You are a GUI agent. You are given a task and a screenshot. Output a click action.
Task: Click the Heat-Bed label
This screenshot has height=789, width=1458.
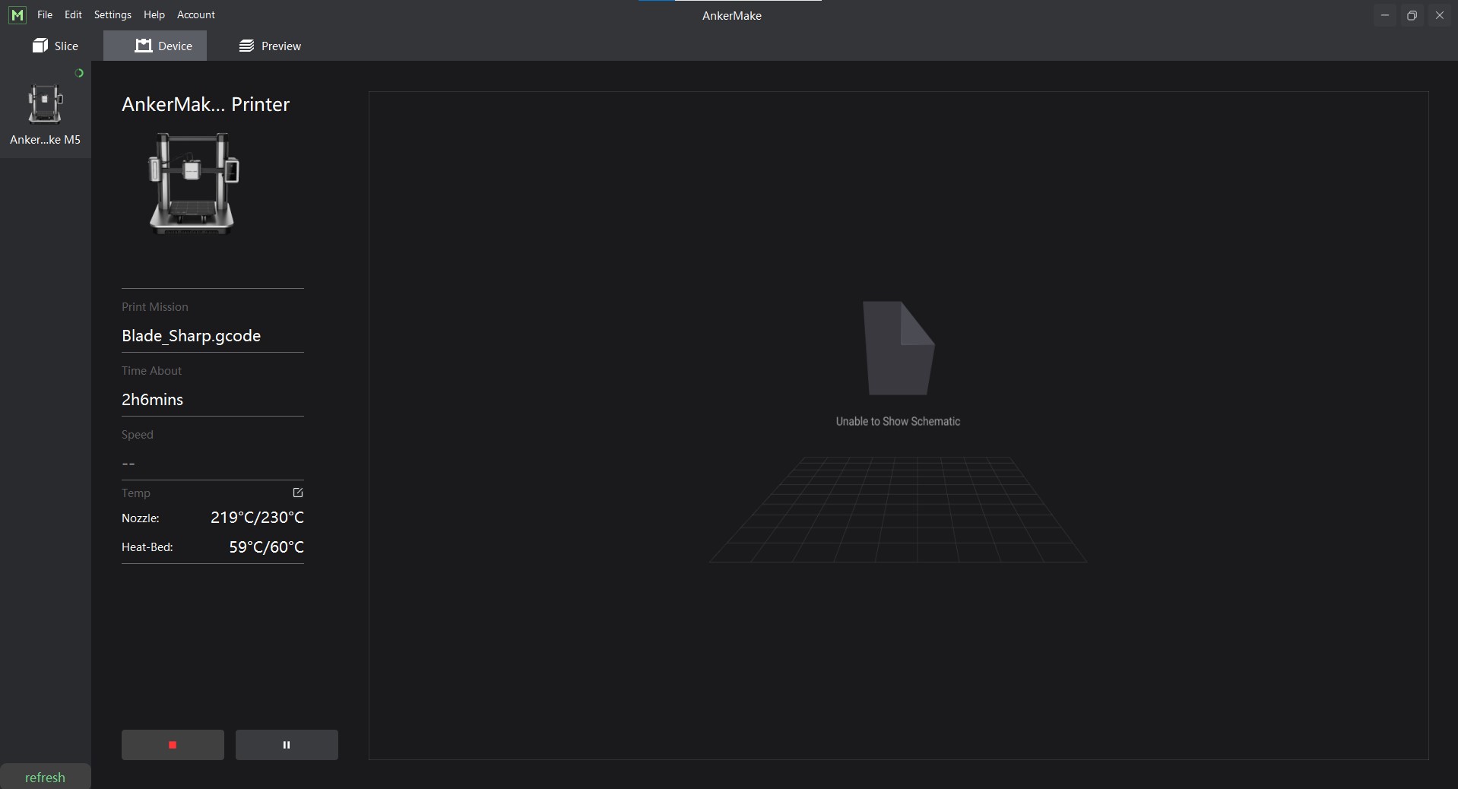point(147,547)
